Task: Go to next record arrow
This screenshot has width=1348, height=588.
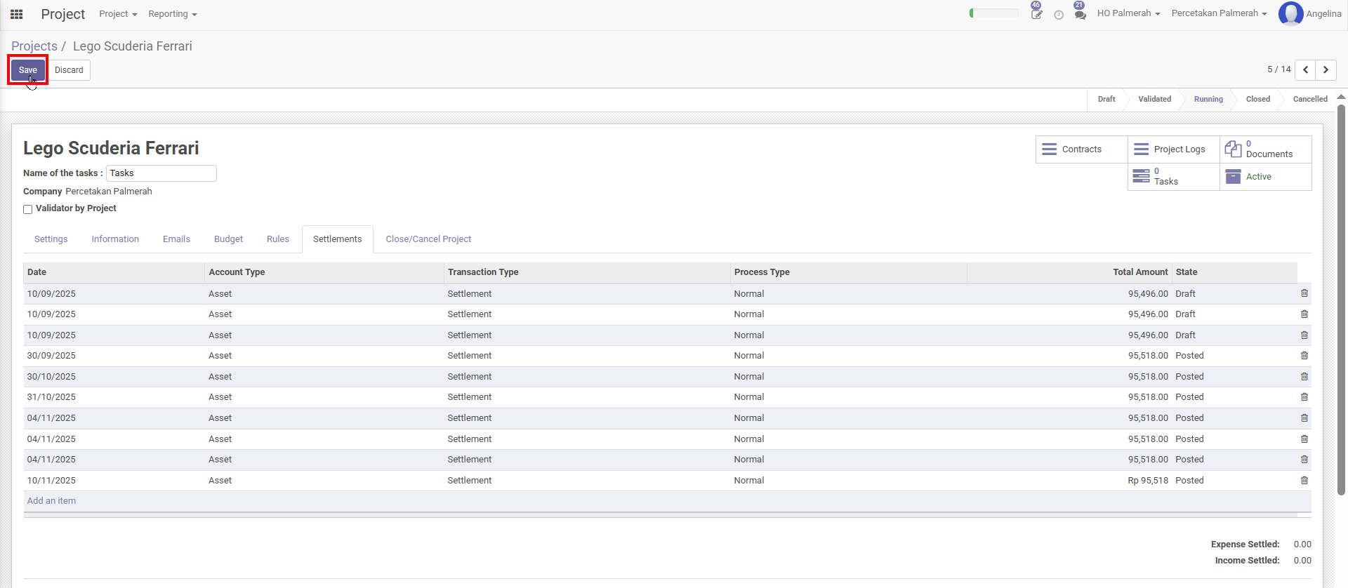Action: pos(1326,69)
